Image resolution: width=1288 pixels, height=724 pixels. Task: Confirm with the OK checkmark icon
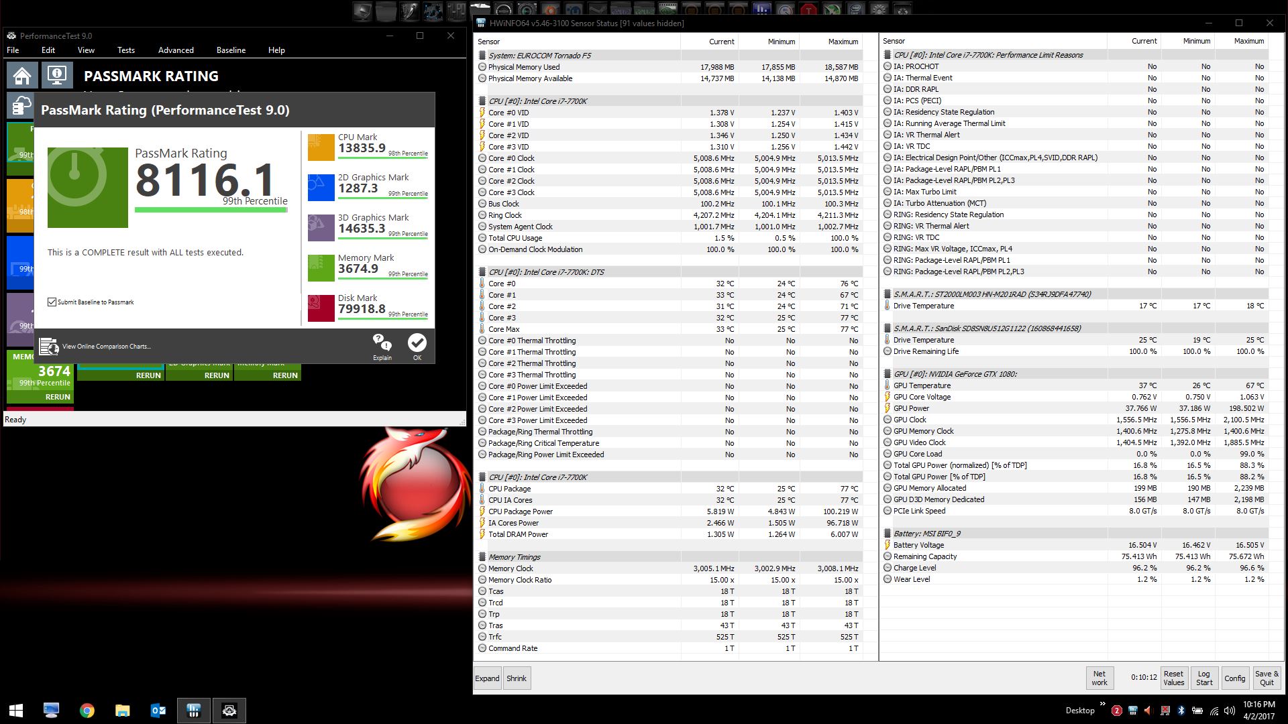tap(417, 347)
